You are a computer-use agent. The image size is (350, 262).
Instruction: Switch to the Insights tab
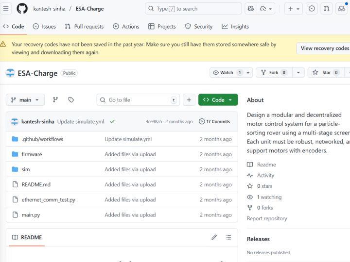click(x=235, y=27)
